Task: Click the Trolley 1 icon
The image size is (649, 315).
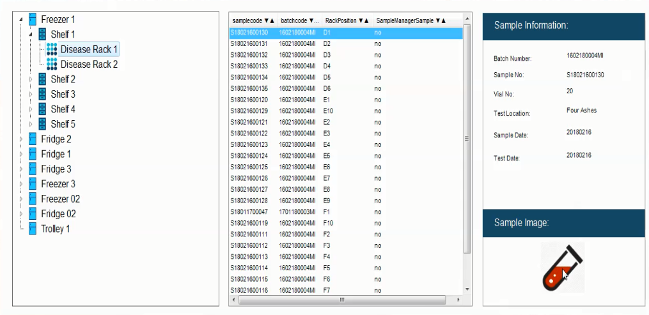Action: [33, 229]
